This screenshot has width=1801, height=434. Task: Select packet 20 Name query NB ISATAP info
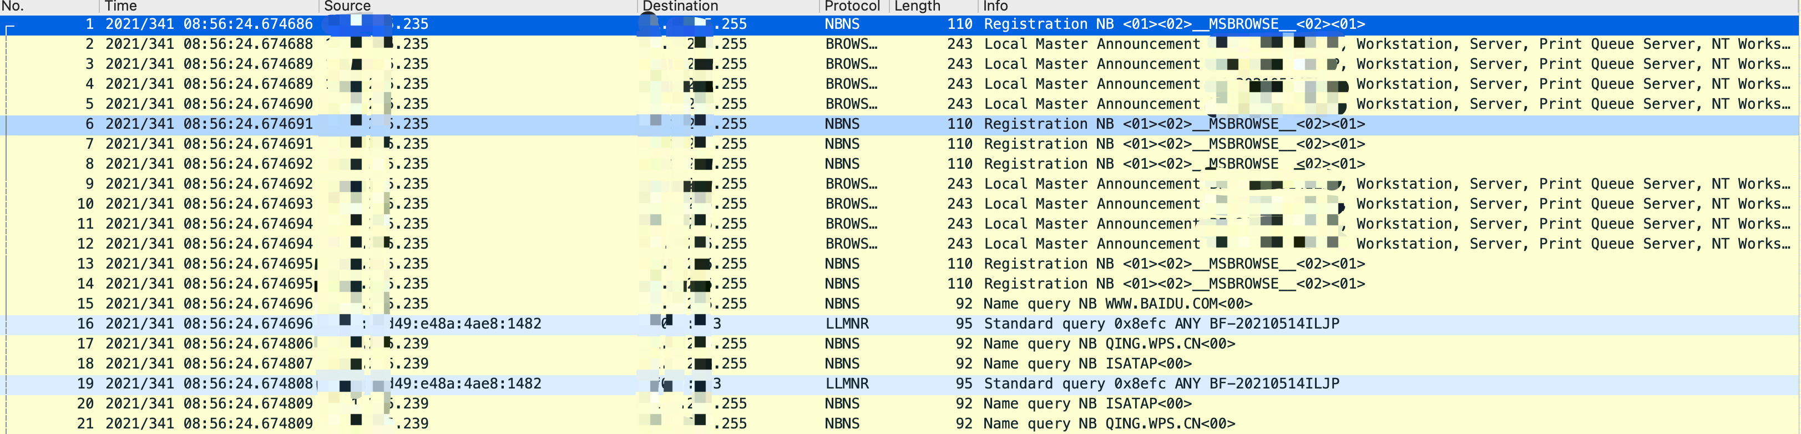(x=1087, y=404)
